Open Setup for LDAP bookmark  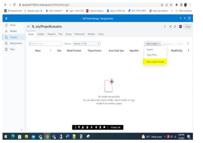[116, 11]
